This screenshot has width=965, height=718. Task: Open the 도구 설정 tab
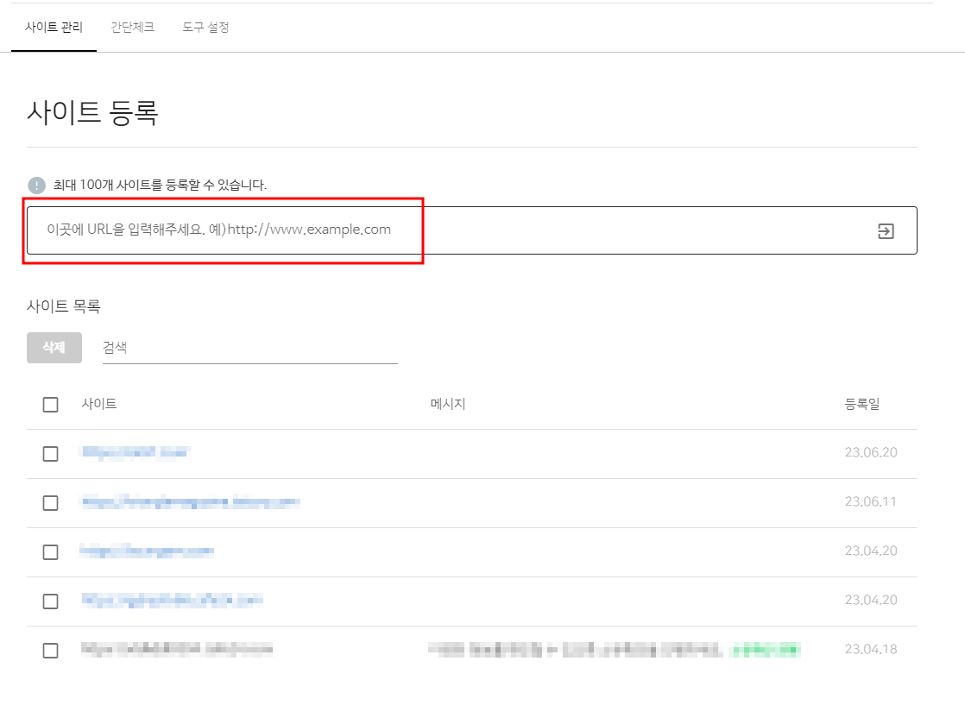[x=208, y=27]
